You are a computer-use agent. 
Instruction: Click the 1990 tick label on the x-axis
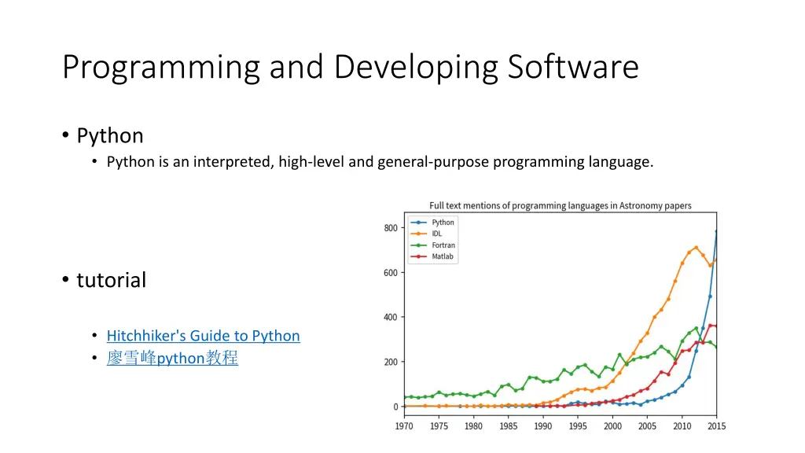tap(542, 426)
